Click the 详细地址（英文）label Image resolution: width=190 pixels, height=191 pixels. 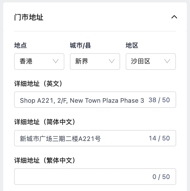[x=38, y=84]
